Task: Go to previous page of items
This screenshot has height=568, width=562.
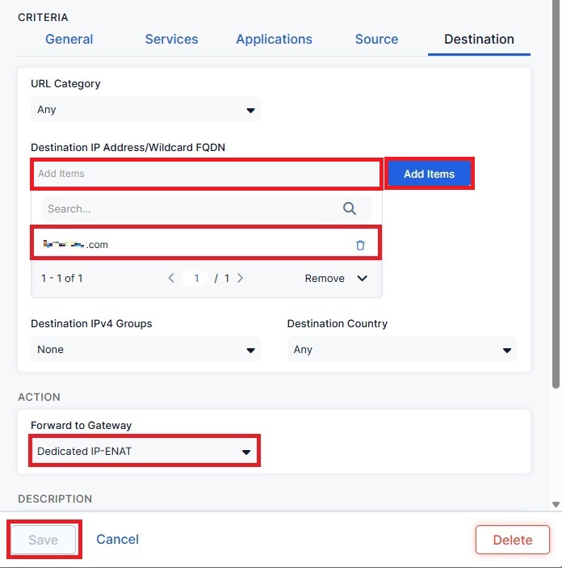Action: tap(171, 278)
